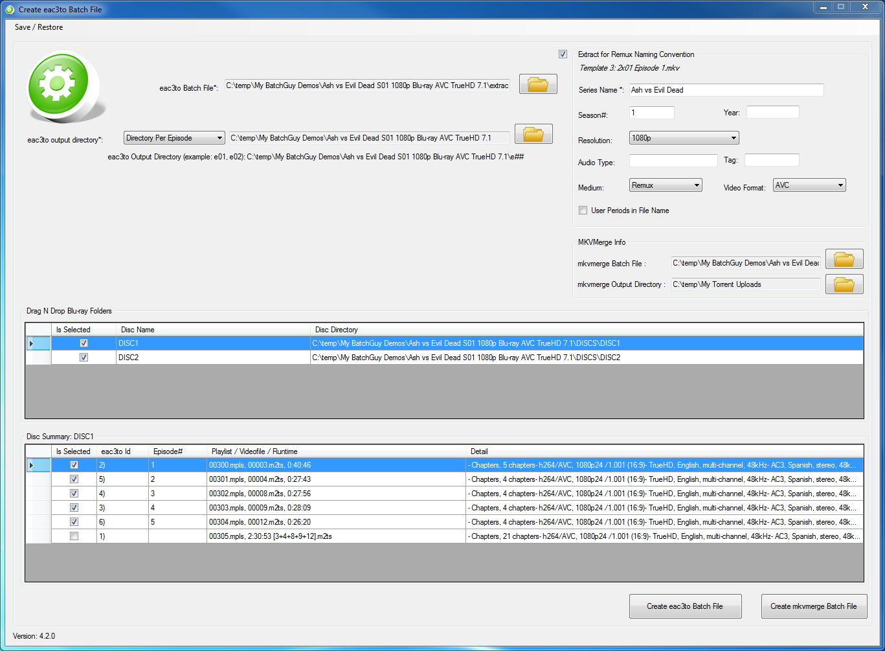Uncheck the 00300.mpls playlist row checkbox
Viewport: 885px width, 651px height.
74,465
